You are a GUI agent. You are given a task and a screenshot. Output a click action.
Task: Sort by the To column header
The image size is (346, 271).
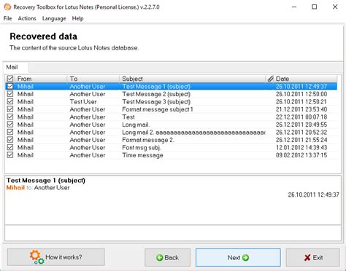click(x=93, y=79)
